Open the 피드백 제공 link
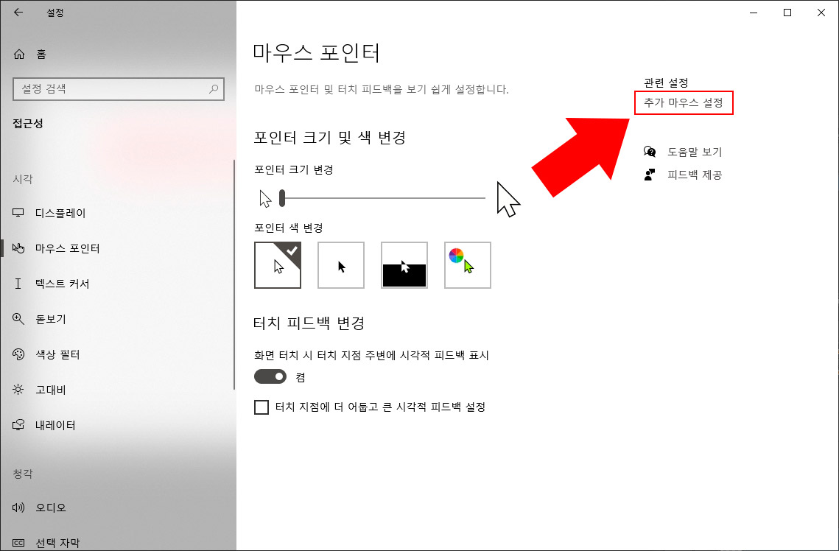 pyautogui.click(x=695, y=175)
